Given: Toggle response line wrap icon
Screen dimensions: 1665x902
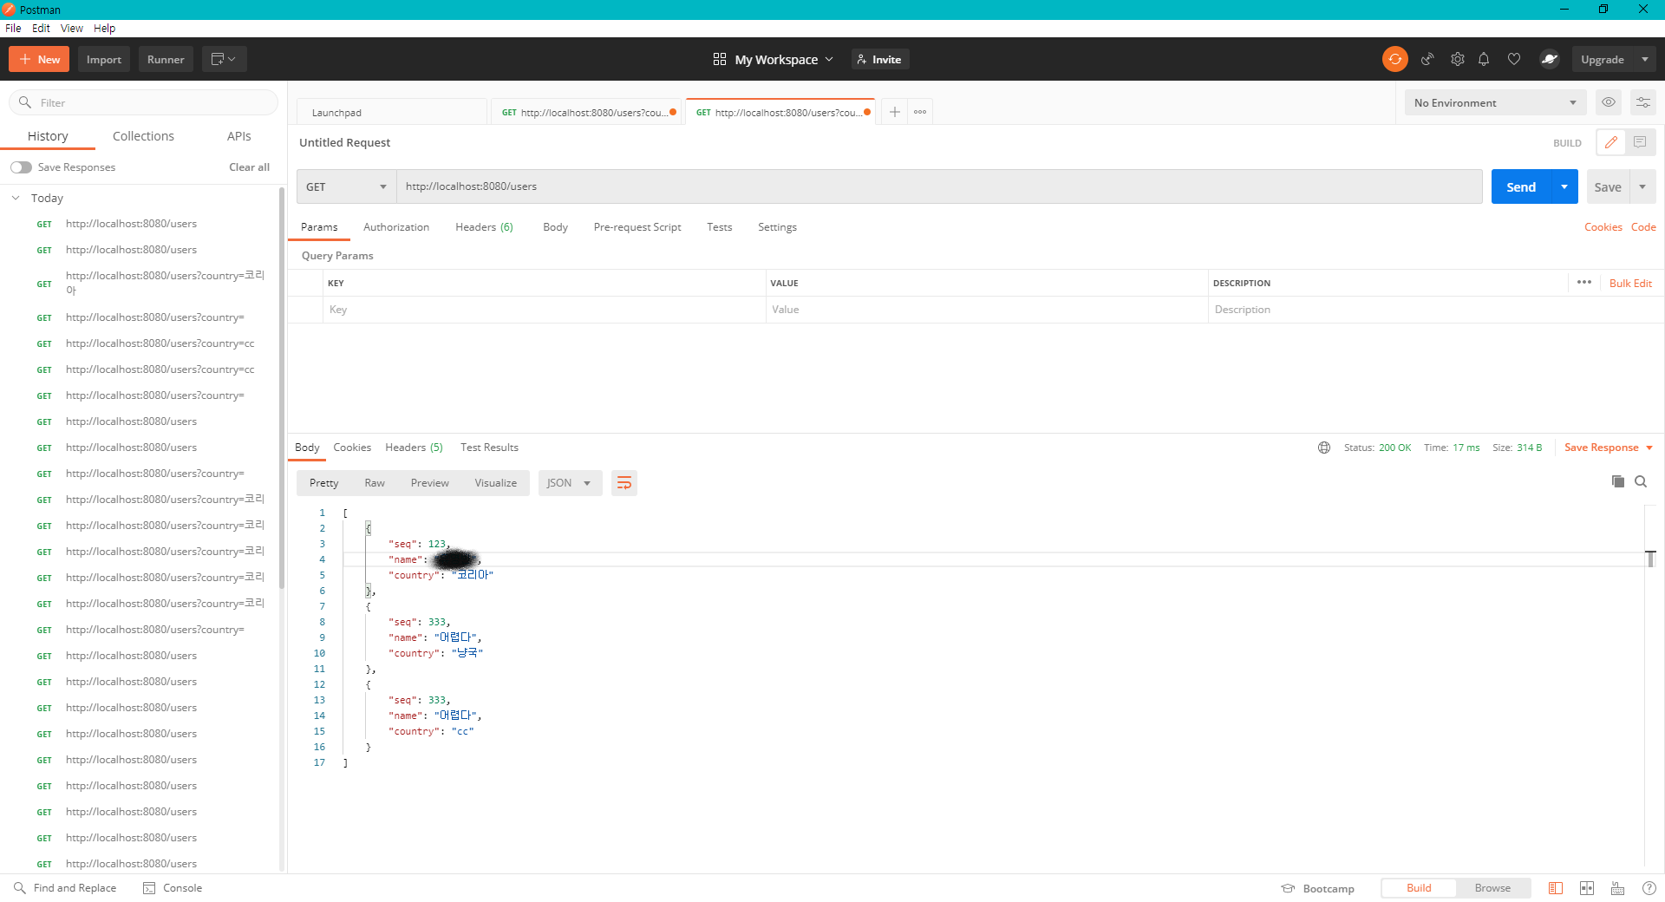Looking at the screenshot, I should (624, 483).
